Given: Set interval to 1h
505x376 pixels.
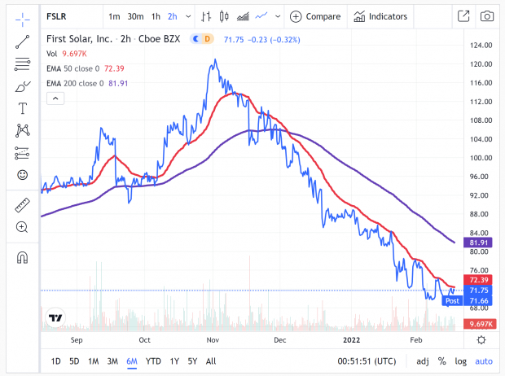Looking at the screenshot, I should [156, 16].
